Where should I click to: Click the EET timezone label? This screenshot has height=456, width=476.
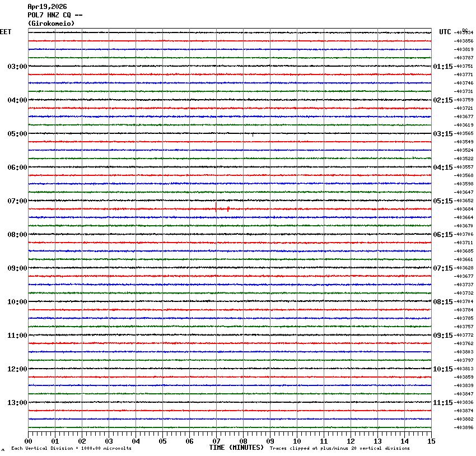6,32
